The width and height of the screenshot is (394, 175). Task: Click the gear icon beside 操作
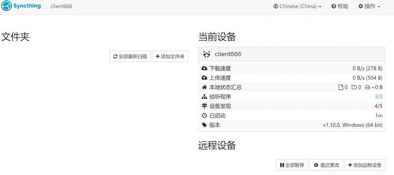[x=361, y=6]
